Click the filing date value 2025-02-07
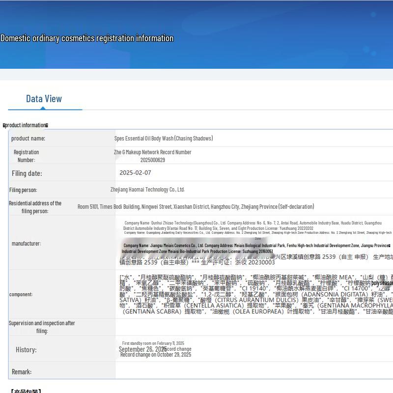 (135, 173)
